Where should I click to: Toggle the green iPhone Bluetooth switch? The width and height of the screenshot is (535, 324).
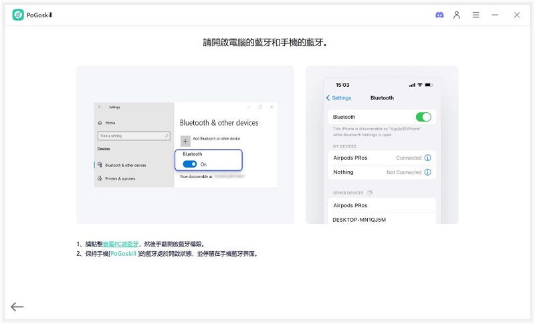[423, 117]
